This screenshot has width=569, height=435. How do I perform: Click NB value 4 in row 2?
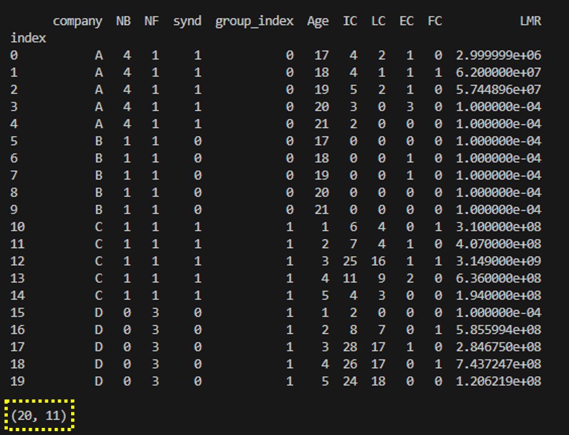[x=127, y=90]
